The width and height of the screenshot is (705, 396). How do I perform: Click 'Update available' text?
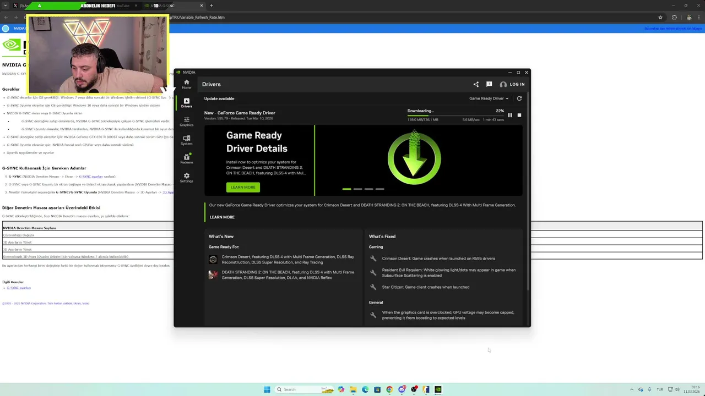tap(219, 98)
